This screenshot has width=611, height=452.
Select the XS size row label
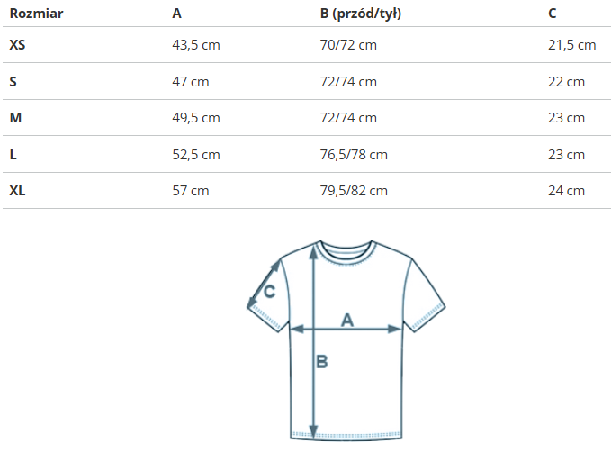click(17, 45)
